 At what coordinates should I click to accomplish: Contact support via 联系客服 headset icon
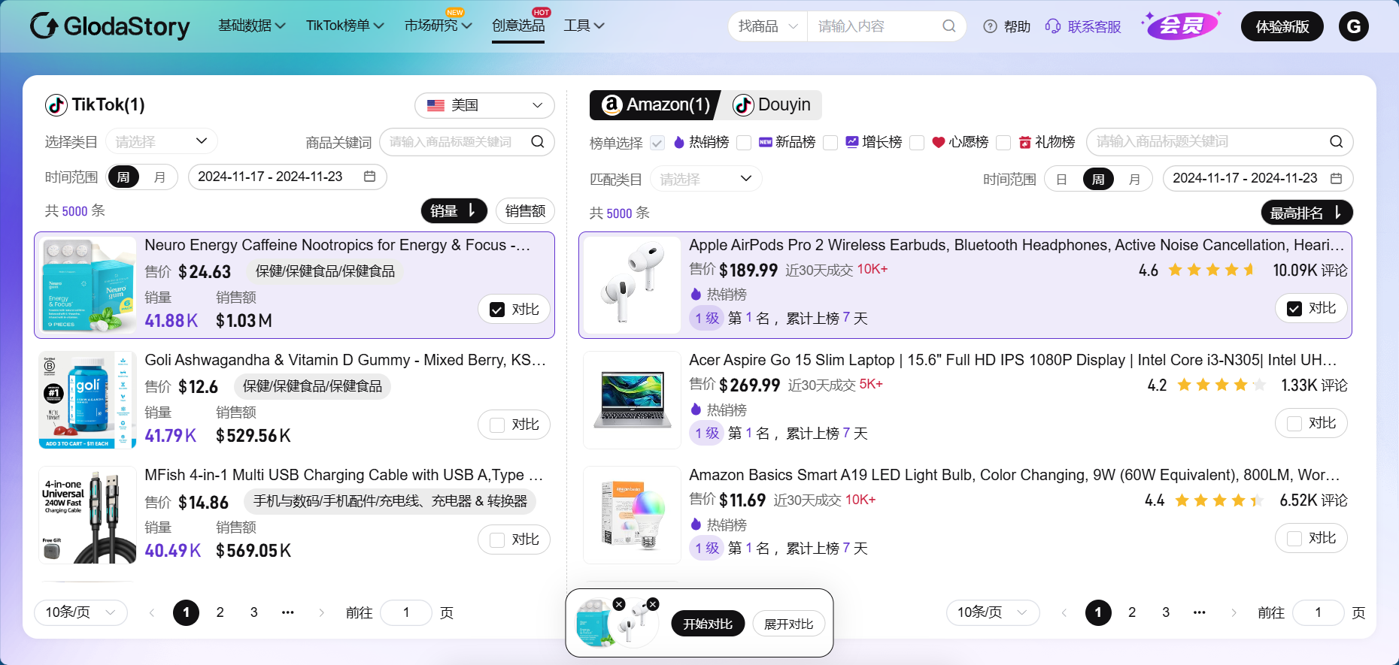pyautogui.click(x=1053, y=26)
